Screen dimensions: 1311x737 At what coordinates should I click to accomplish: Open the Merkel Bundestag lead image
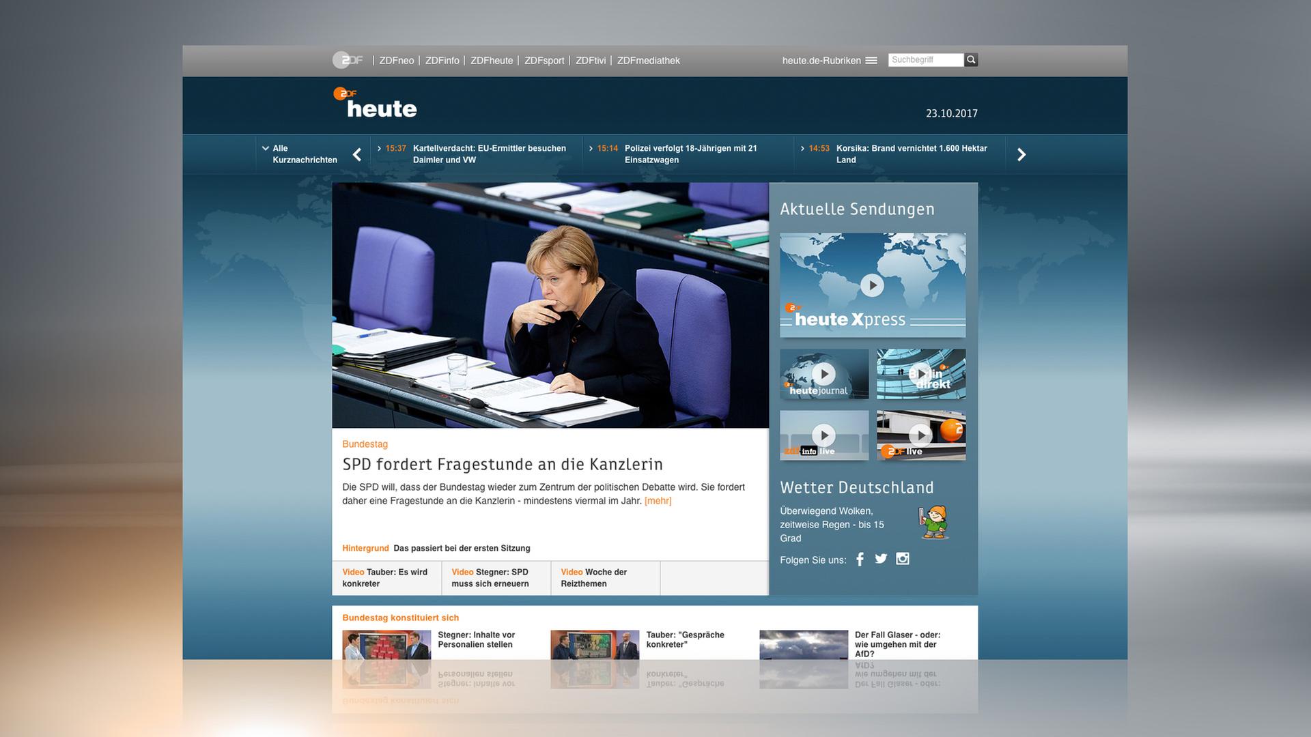pos(550,305)
